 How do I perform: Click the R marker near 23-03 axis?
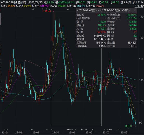tap(32, 130)
